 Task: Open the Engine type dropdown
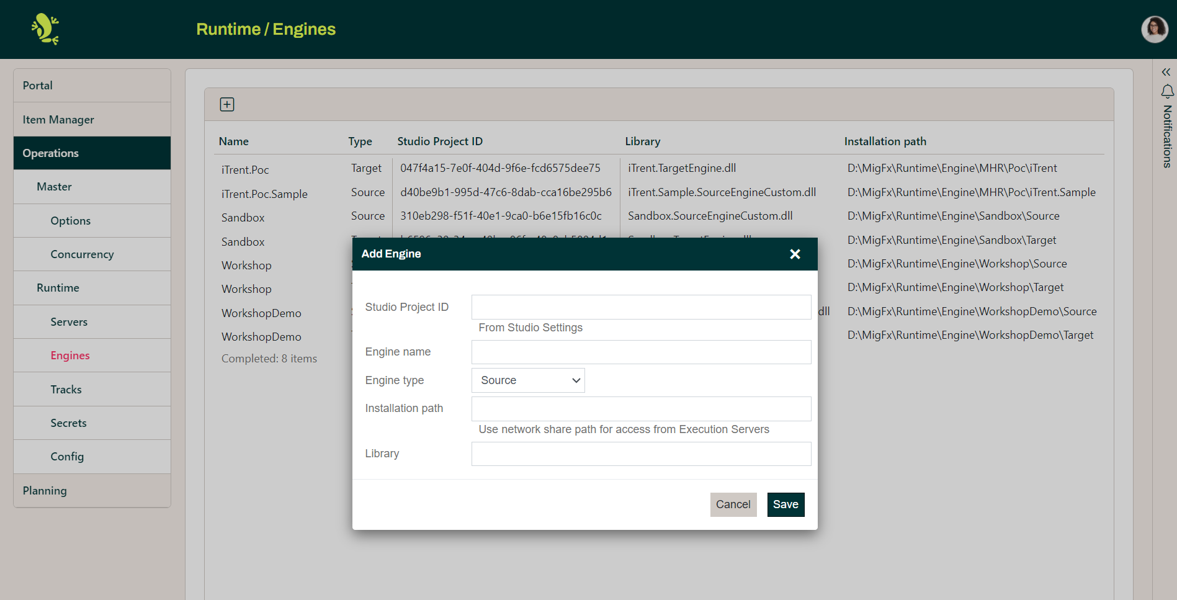click(x=527, y=380)
